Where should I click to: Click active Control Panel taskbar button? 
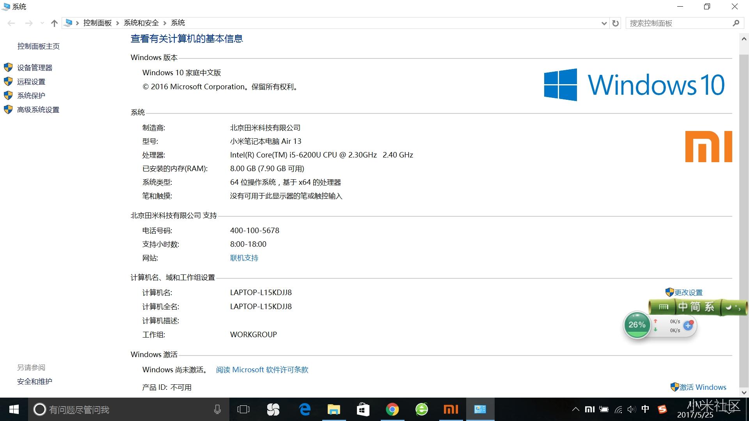(x=480, y=409)
